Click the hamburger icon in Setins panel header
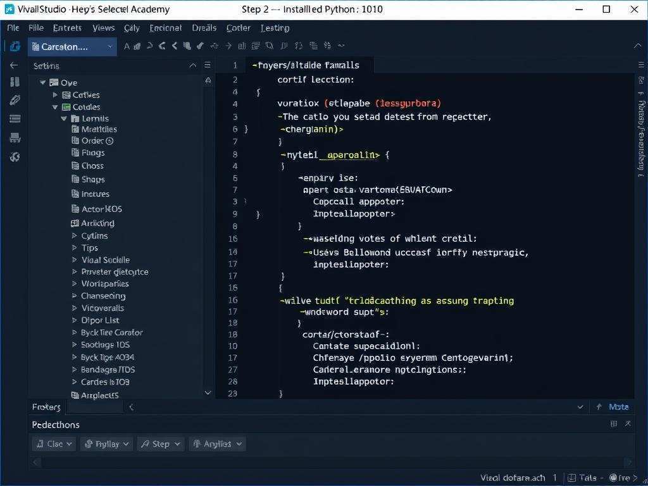This screenshot has width=648, height=486. (x=207, y=65)
